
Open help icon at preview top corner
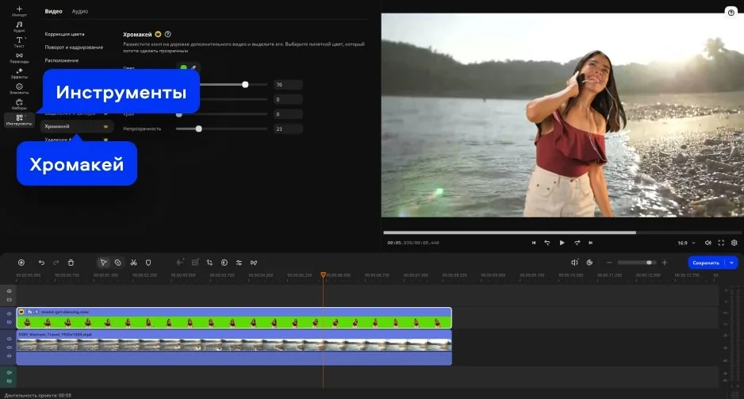[731, 13]
